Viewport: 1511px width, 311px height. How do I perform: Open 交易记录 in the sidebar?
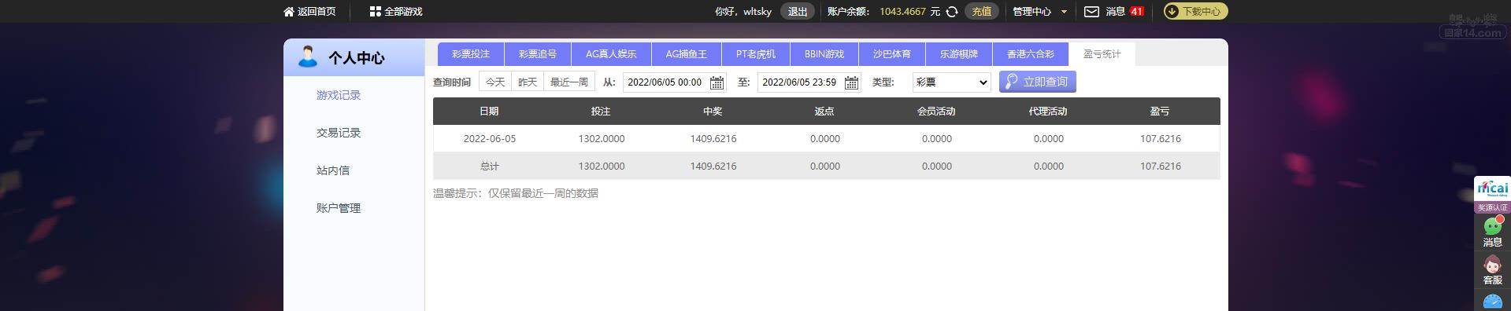pyautogui.click(x=339, y=133)
